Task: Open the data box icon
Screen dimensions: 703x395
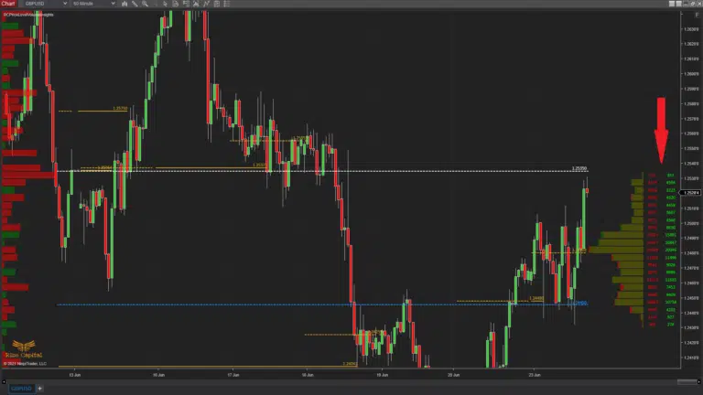Action: (176, 4)
